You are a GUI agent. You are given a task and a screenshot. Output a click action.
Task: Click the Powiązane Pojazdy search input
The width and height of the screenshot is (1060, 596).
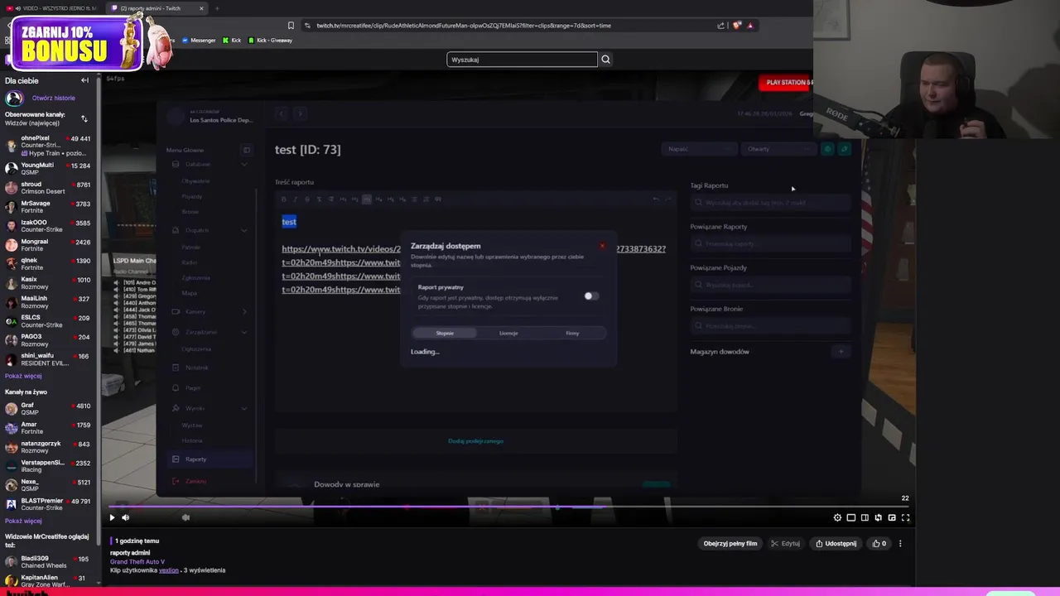[x=770, y=285]
